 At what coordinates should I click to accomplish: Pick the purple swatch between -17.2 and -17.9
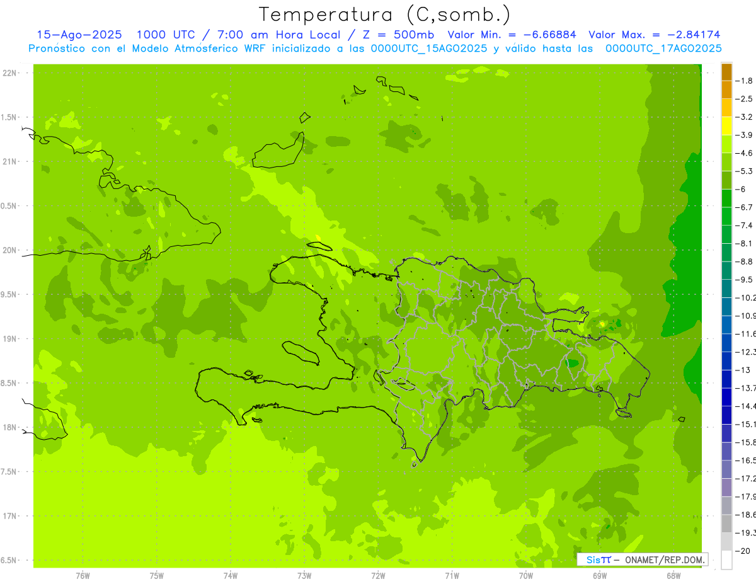click(726, 487)
